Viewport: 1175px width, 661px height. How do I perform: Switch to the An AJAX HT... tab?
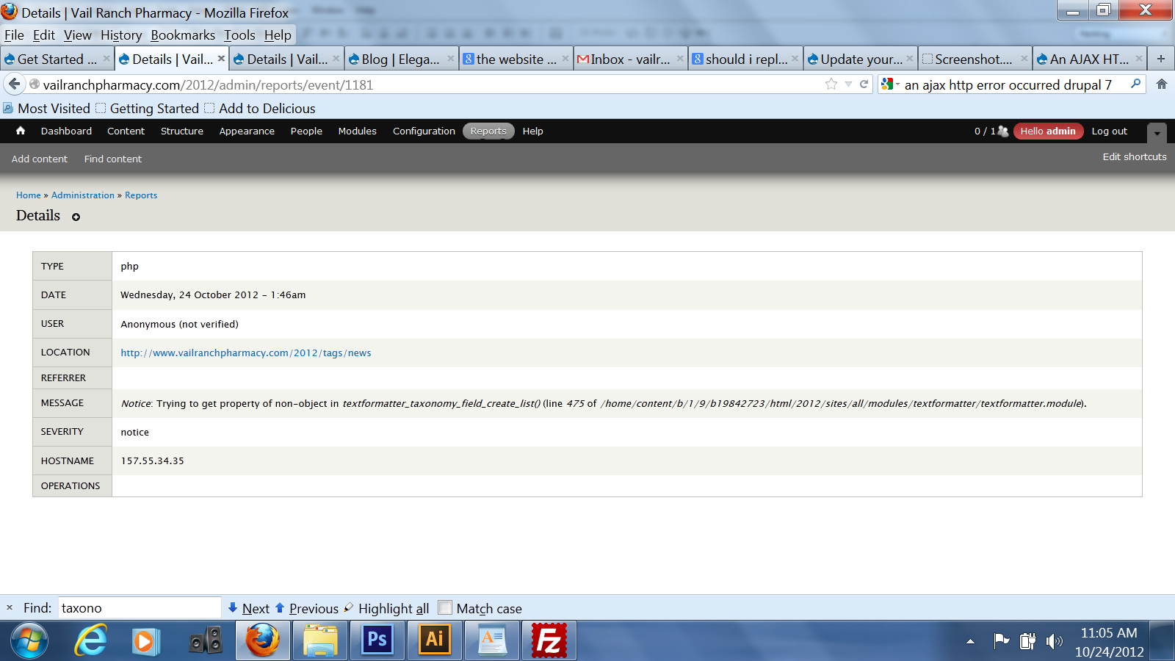click(1090, 59)
